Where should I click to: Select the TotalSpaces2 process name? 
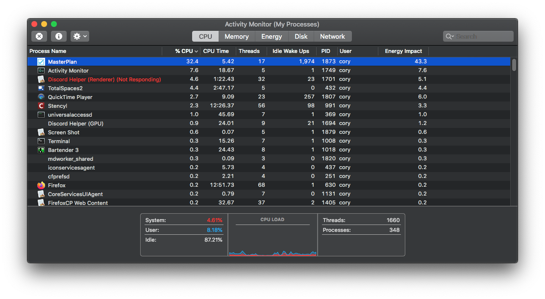pos(65,88)
